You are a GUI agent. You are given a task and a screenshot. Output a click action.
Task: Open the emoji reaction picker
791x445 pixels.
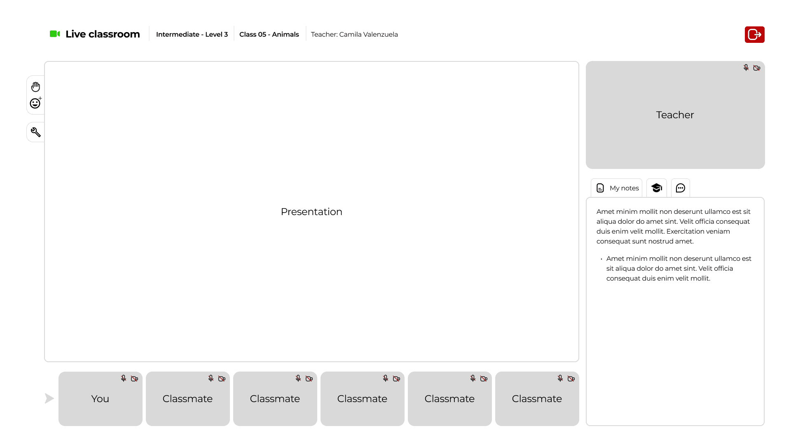[x=35, y=103]
